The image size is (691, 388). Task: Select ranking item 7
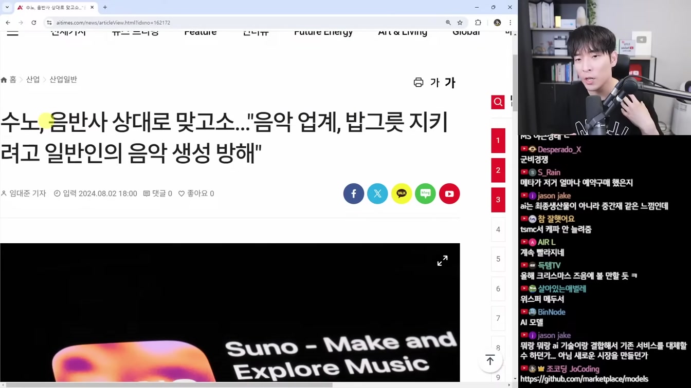[498, 318]
